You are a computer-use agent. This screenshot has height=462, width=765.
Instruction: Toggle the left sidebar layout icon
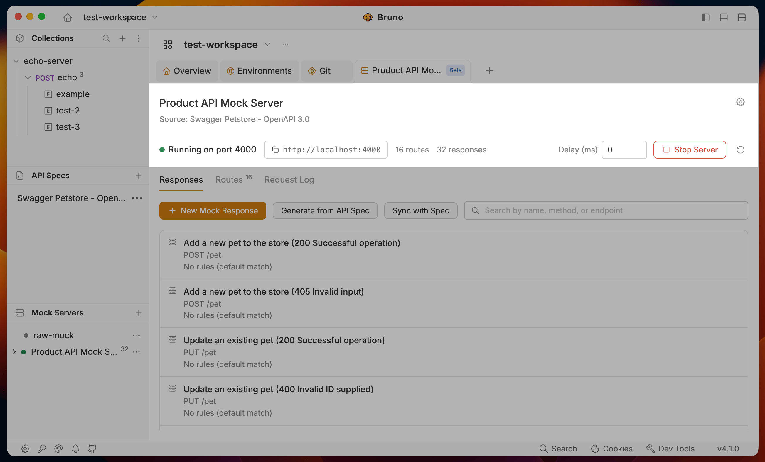705,17
